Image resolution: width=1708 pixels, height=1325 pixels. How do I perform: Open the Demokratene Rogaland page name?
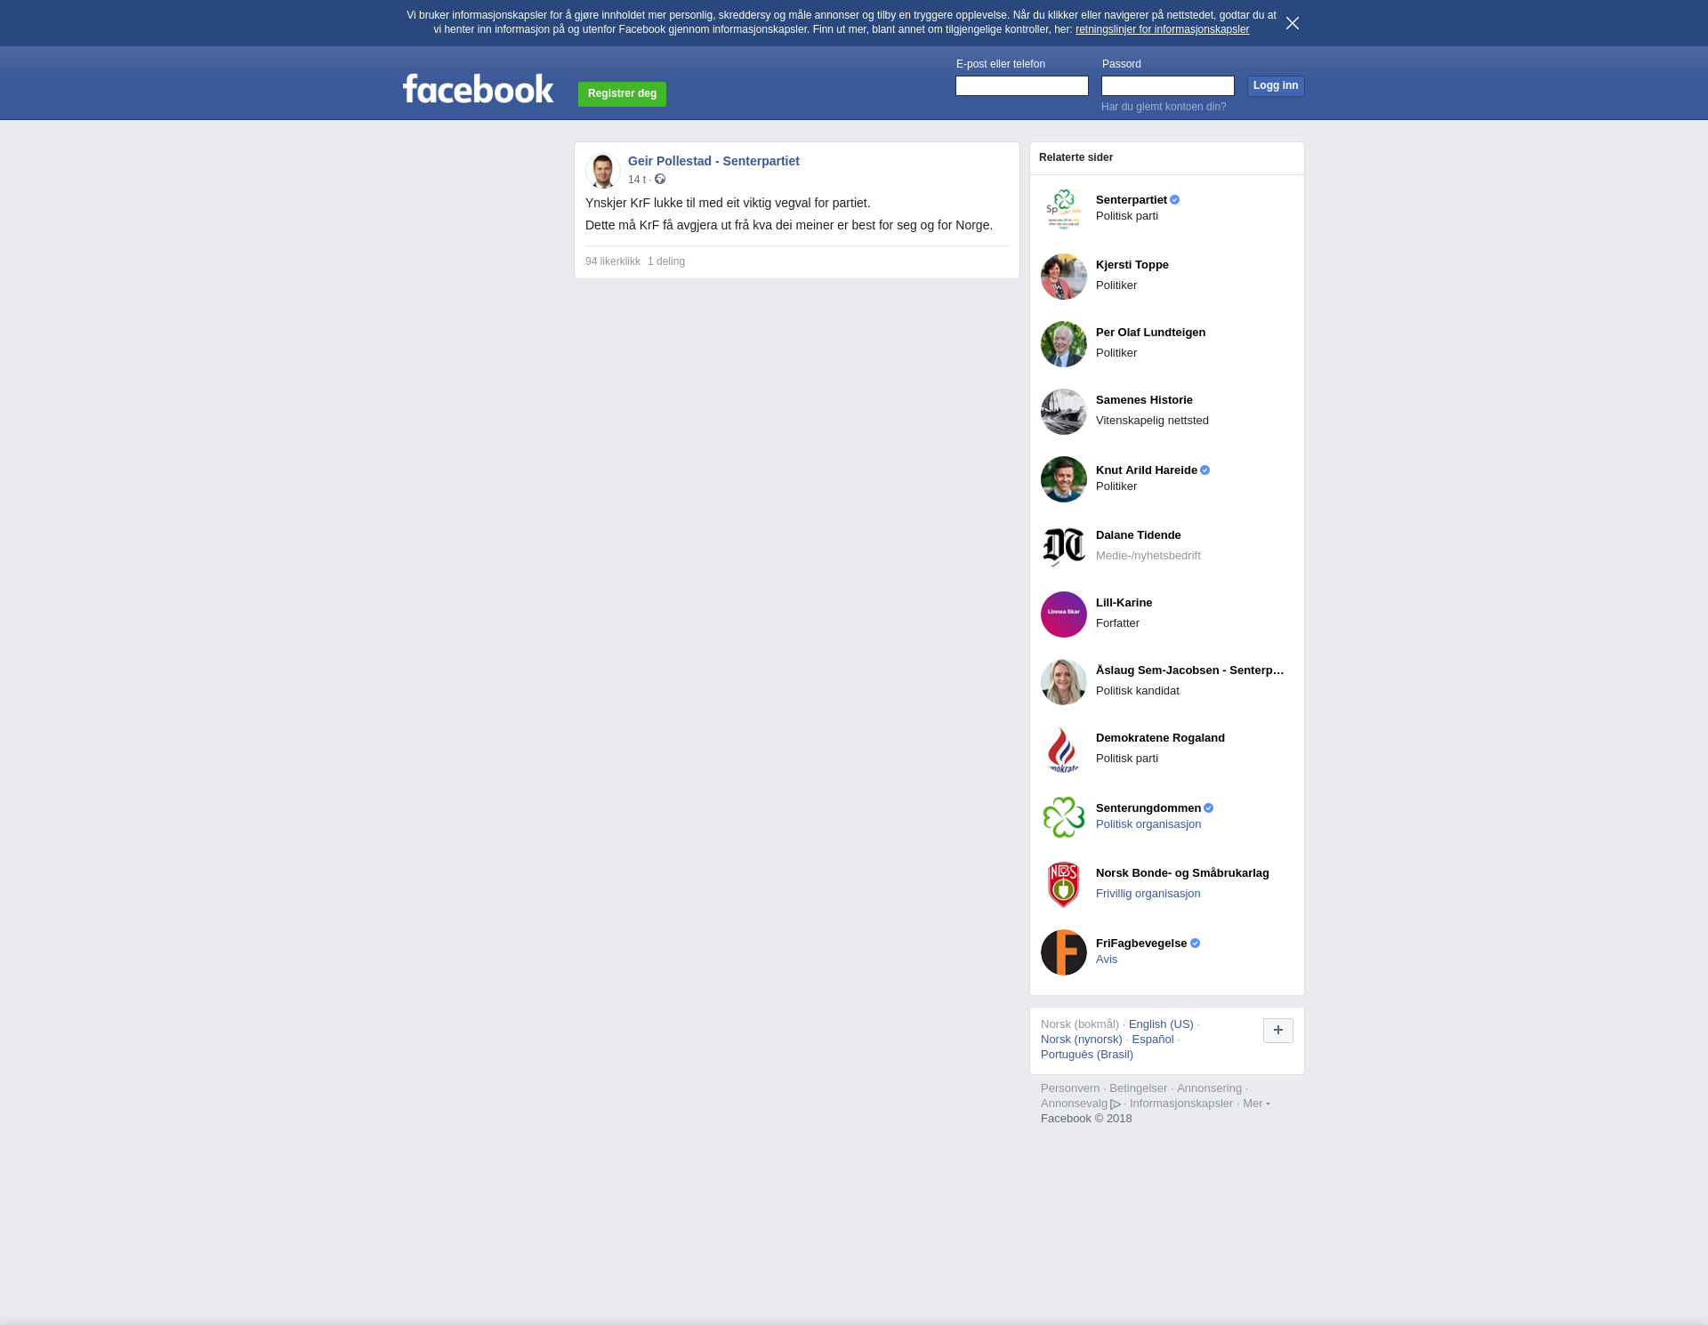[1160, 738]
